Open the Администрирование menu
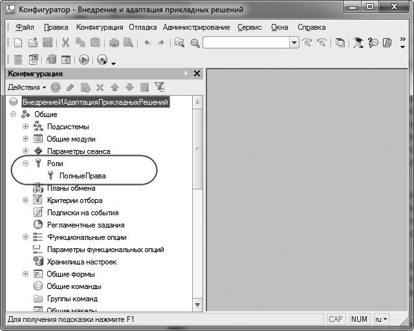 [196, 27]
